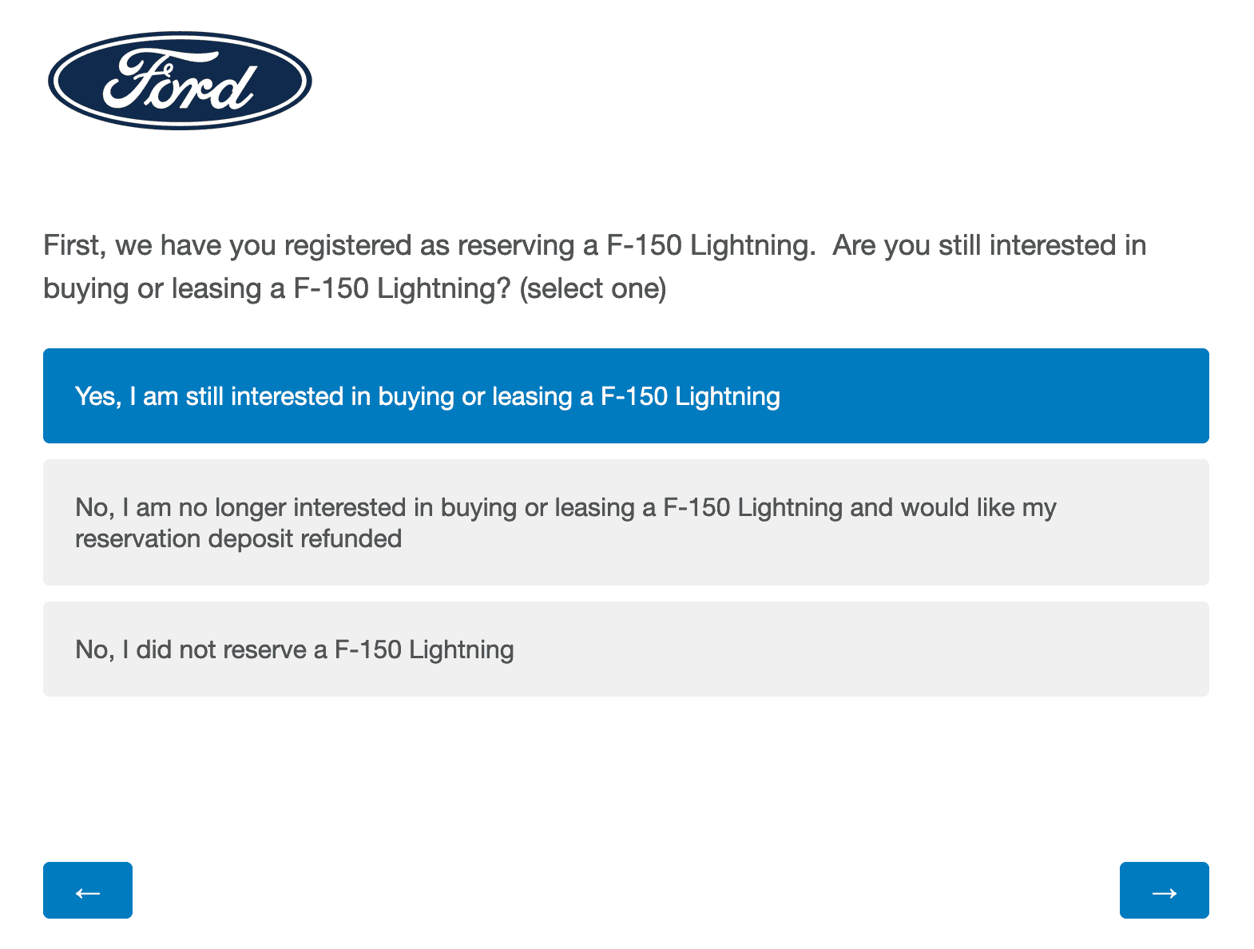
Task: Mark that you never reserved a Lightning
Action: [625, 649]
